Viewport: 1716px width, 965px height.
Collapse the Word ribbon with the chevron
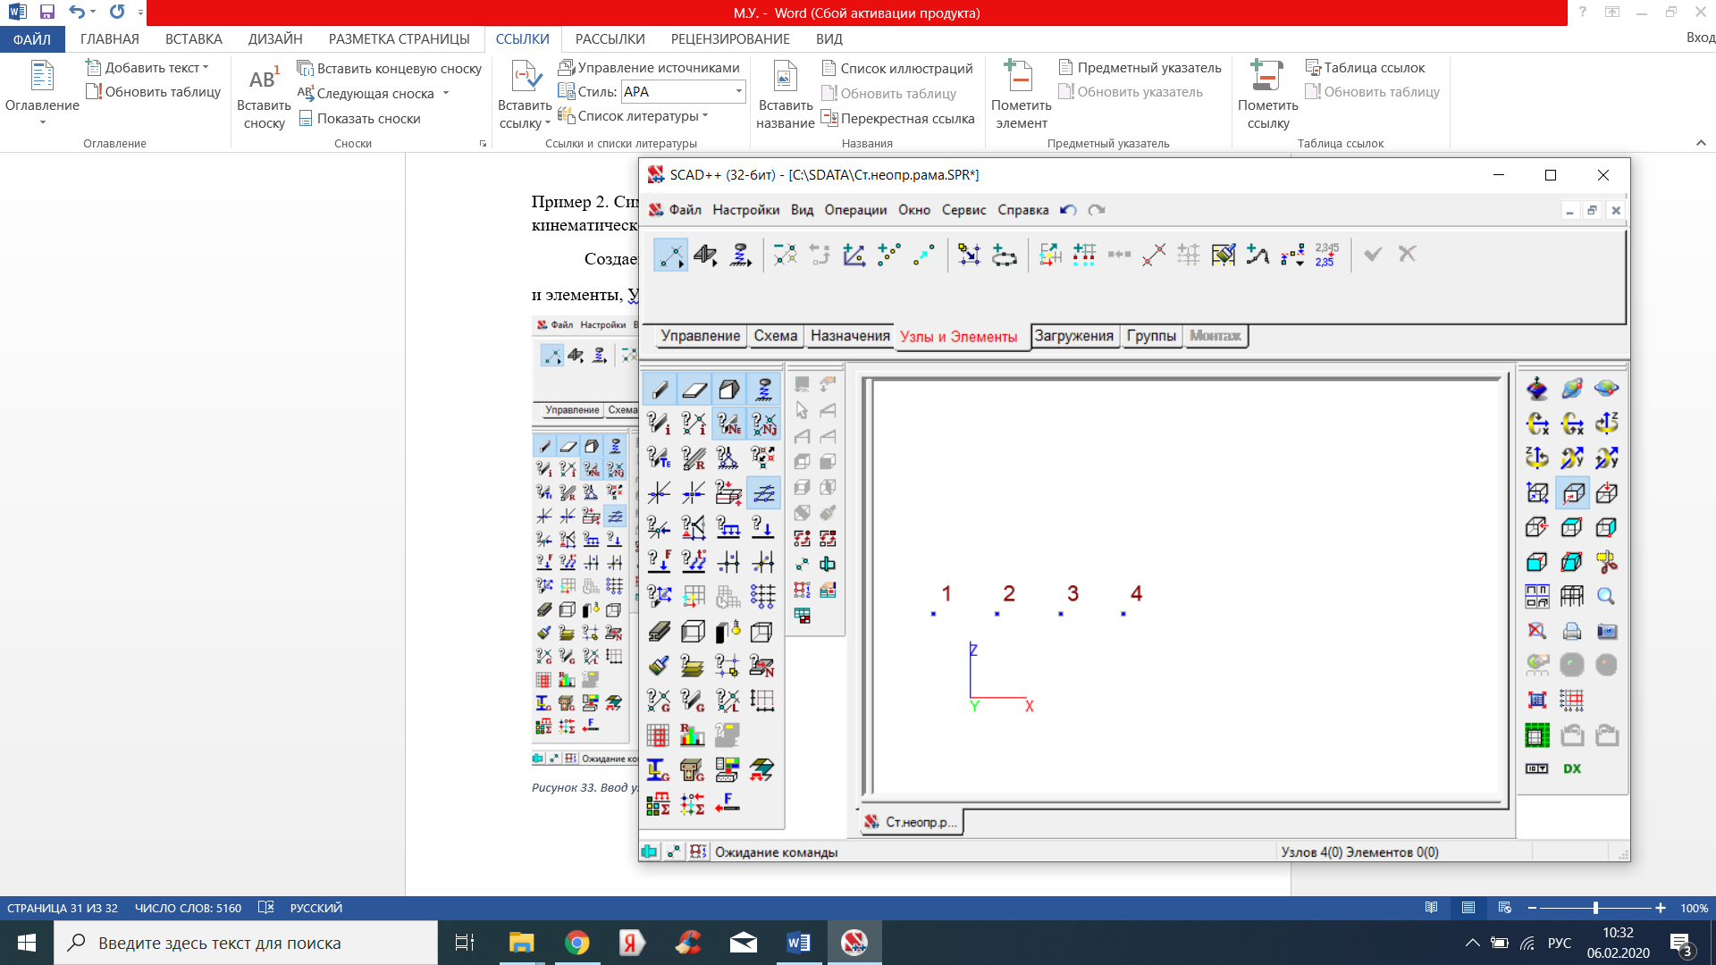click(1701, 143)
